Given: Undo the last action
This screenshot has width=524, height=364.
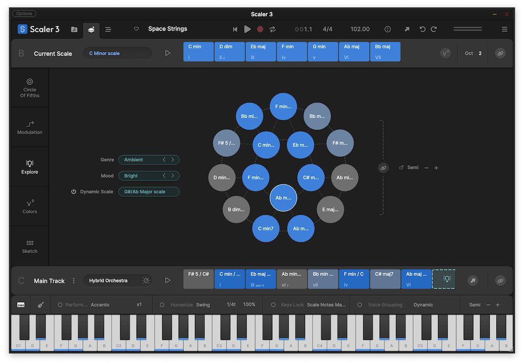Looking at the screenshot, I should [x=422, y=29].
